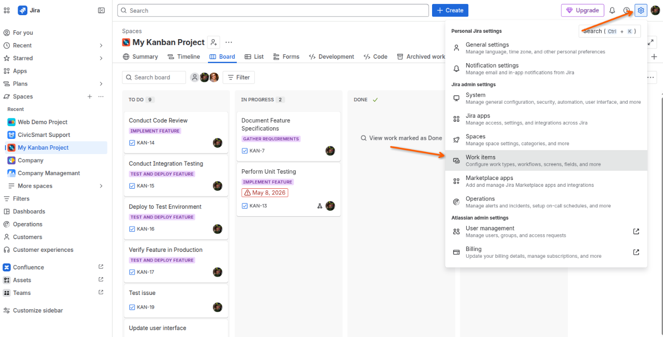The image size is (663, 337).
Task: Open System admin settings
Action: [x=546, y=98]
